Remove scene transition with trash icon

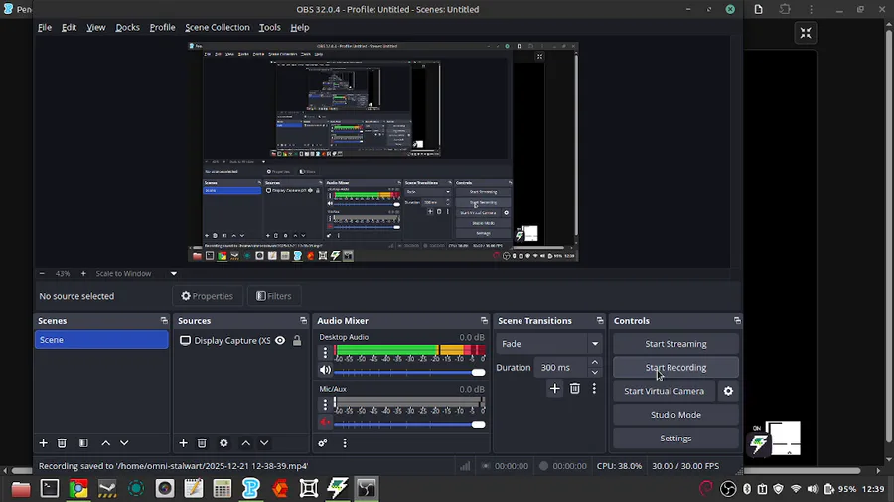coord(575,388)
